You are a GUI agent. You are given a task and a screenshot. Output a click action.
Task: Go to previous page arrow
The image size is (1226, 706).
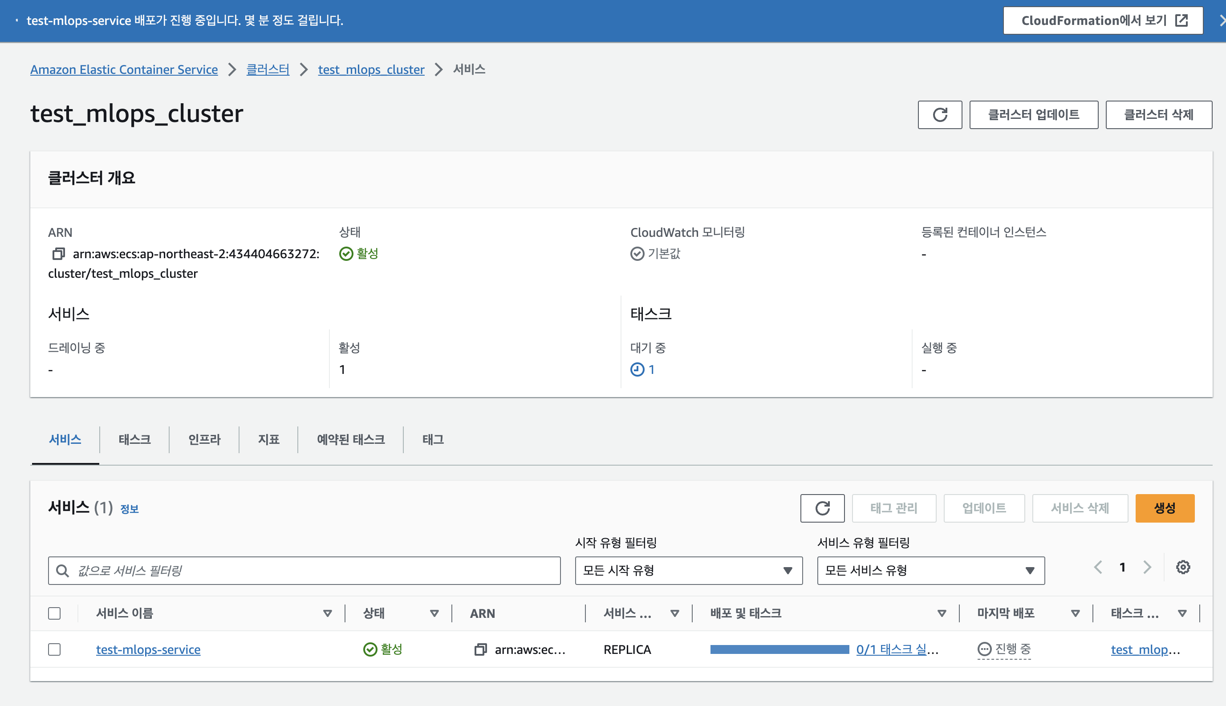[x=1098, y=567]
